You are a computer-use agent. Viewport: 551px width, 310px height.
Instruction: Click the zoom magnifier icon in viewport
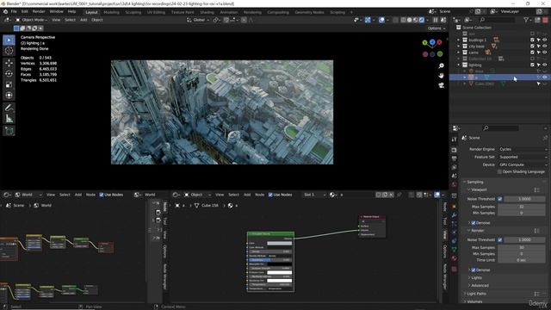click(441, 66)
